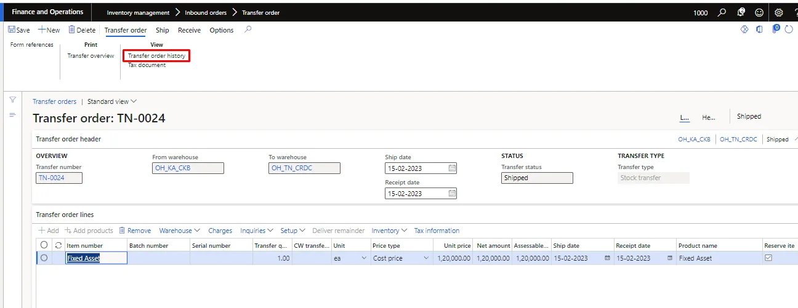Open Receipt date calendar picker in header
This screenshot has height=308, width=798.
[x=452, y=193]
